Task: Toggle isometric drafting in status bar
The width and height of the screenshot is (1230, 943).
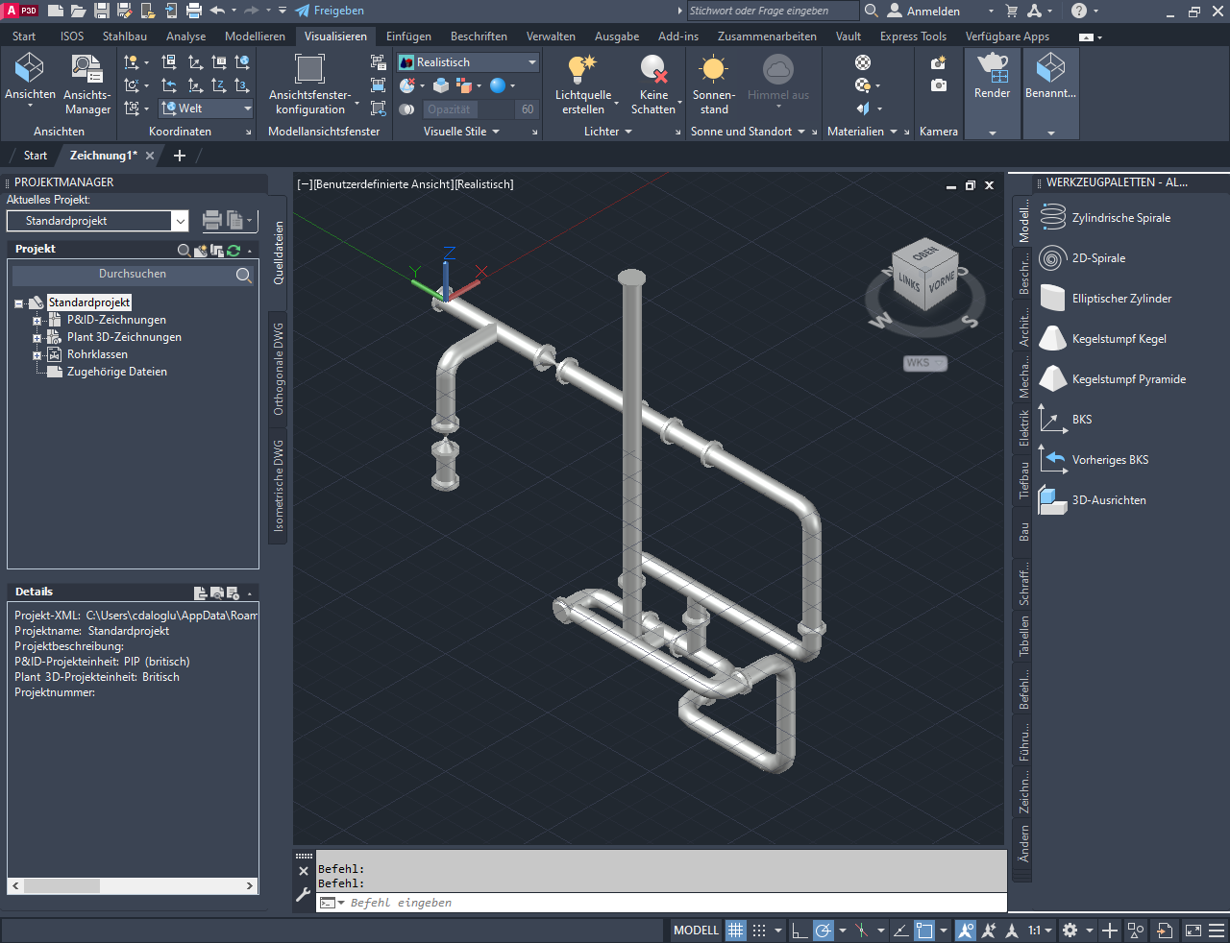Action: coord(861,931)
